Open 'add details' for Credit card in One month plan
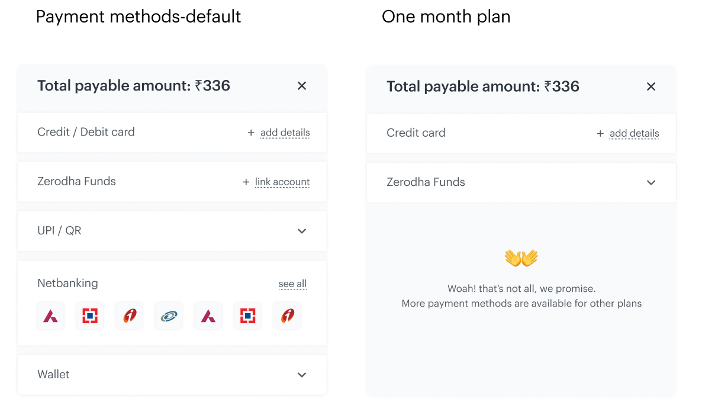This screenshot has width=702, height=412. point(635,133)
